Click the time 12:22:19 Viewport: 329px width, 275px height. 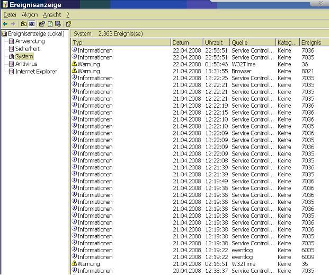(x=217, y=106)
